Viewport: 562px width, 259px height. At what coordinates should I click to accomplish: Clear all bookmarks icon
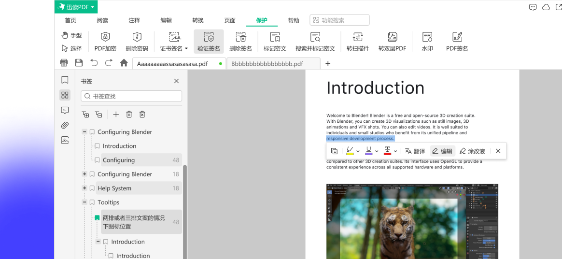pyautogui.click(x=142, y=115)
